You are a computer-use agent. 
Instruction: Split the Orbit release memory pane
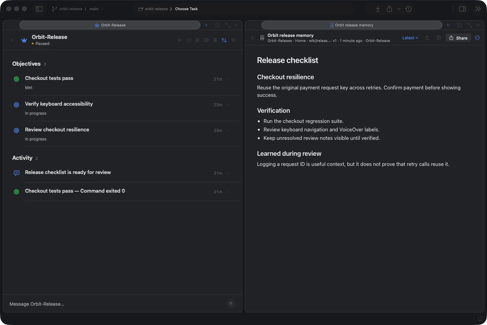[x=460, y=25]
